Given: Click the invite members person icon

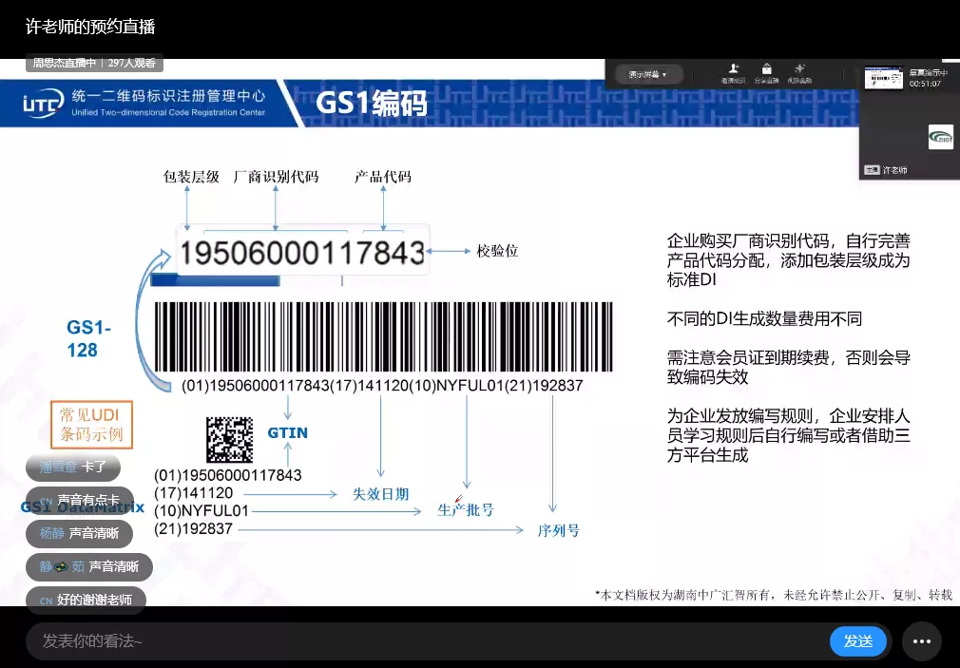Looking at the screenshot, I should click(733, 68).
